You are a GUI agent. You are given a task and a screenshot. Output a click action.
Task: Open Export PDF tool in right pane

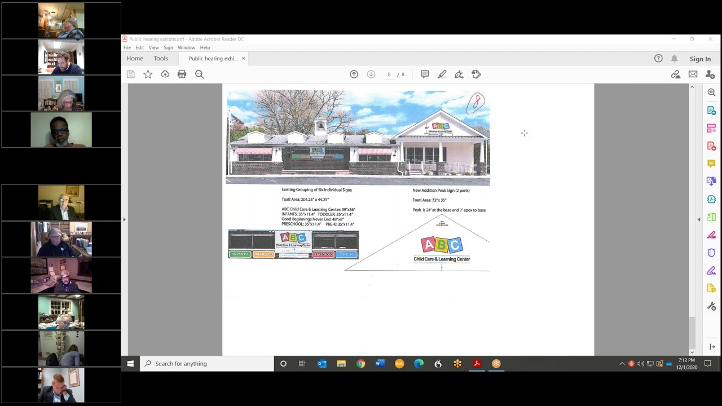click(x=712, y=111)
